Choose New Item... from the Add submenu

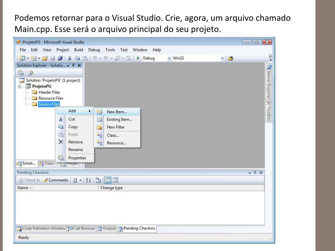pyautogui.click(x=117, y=112)
